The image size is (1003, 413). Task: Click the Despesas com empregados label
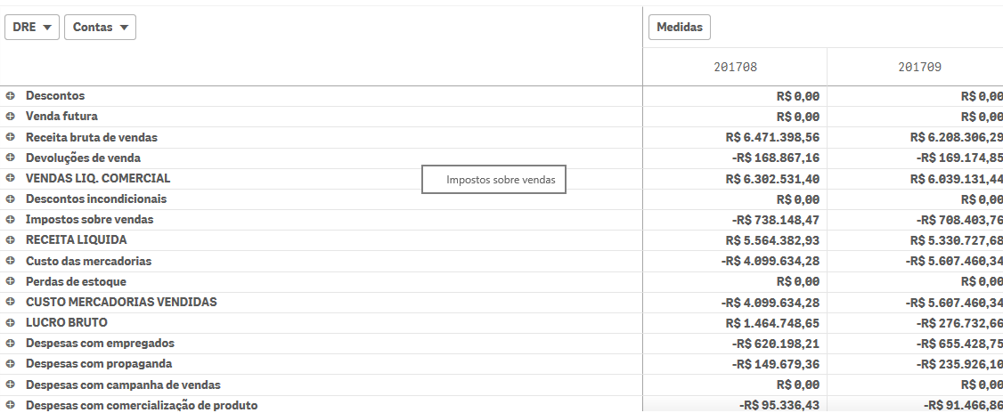pos(100,343)
